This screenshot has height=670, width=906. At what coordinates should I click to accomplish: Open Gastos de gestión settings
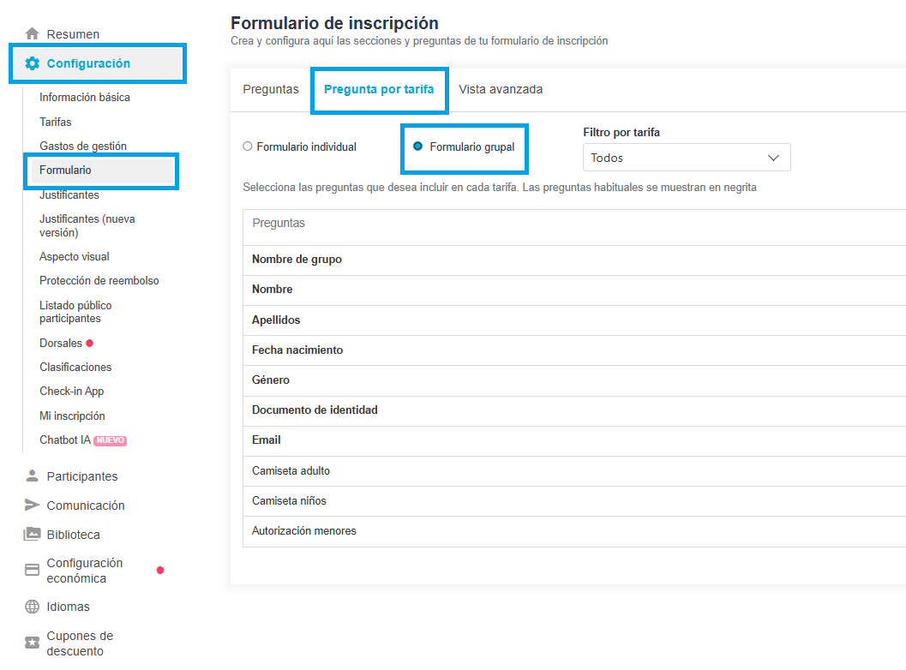tap(83, 147)
